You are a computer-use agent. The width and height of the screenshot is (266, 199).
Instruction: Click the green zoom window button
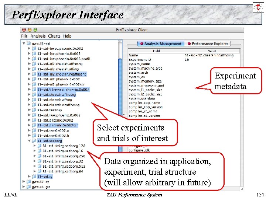[35, 30]
